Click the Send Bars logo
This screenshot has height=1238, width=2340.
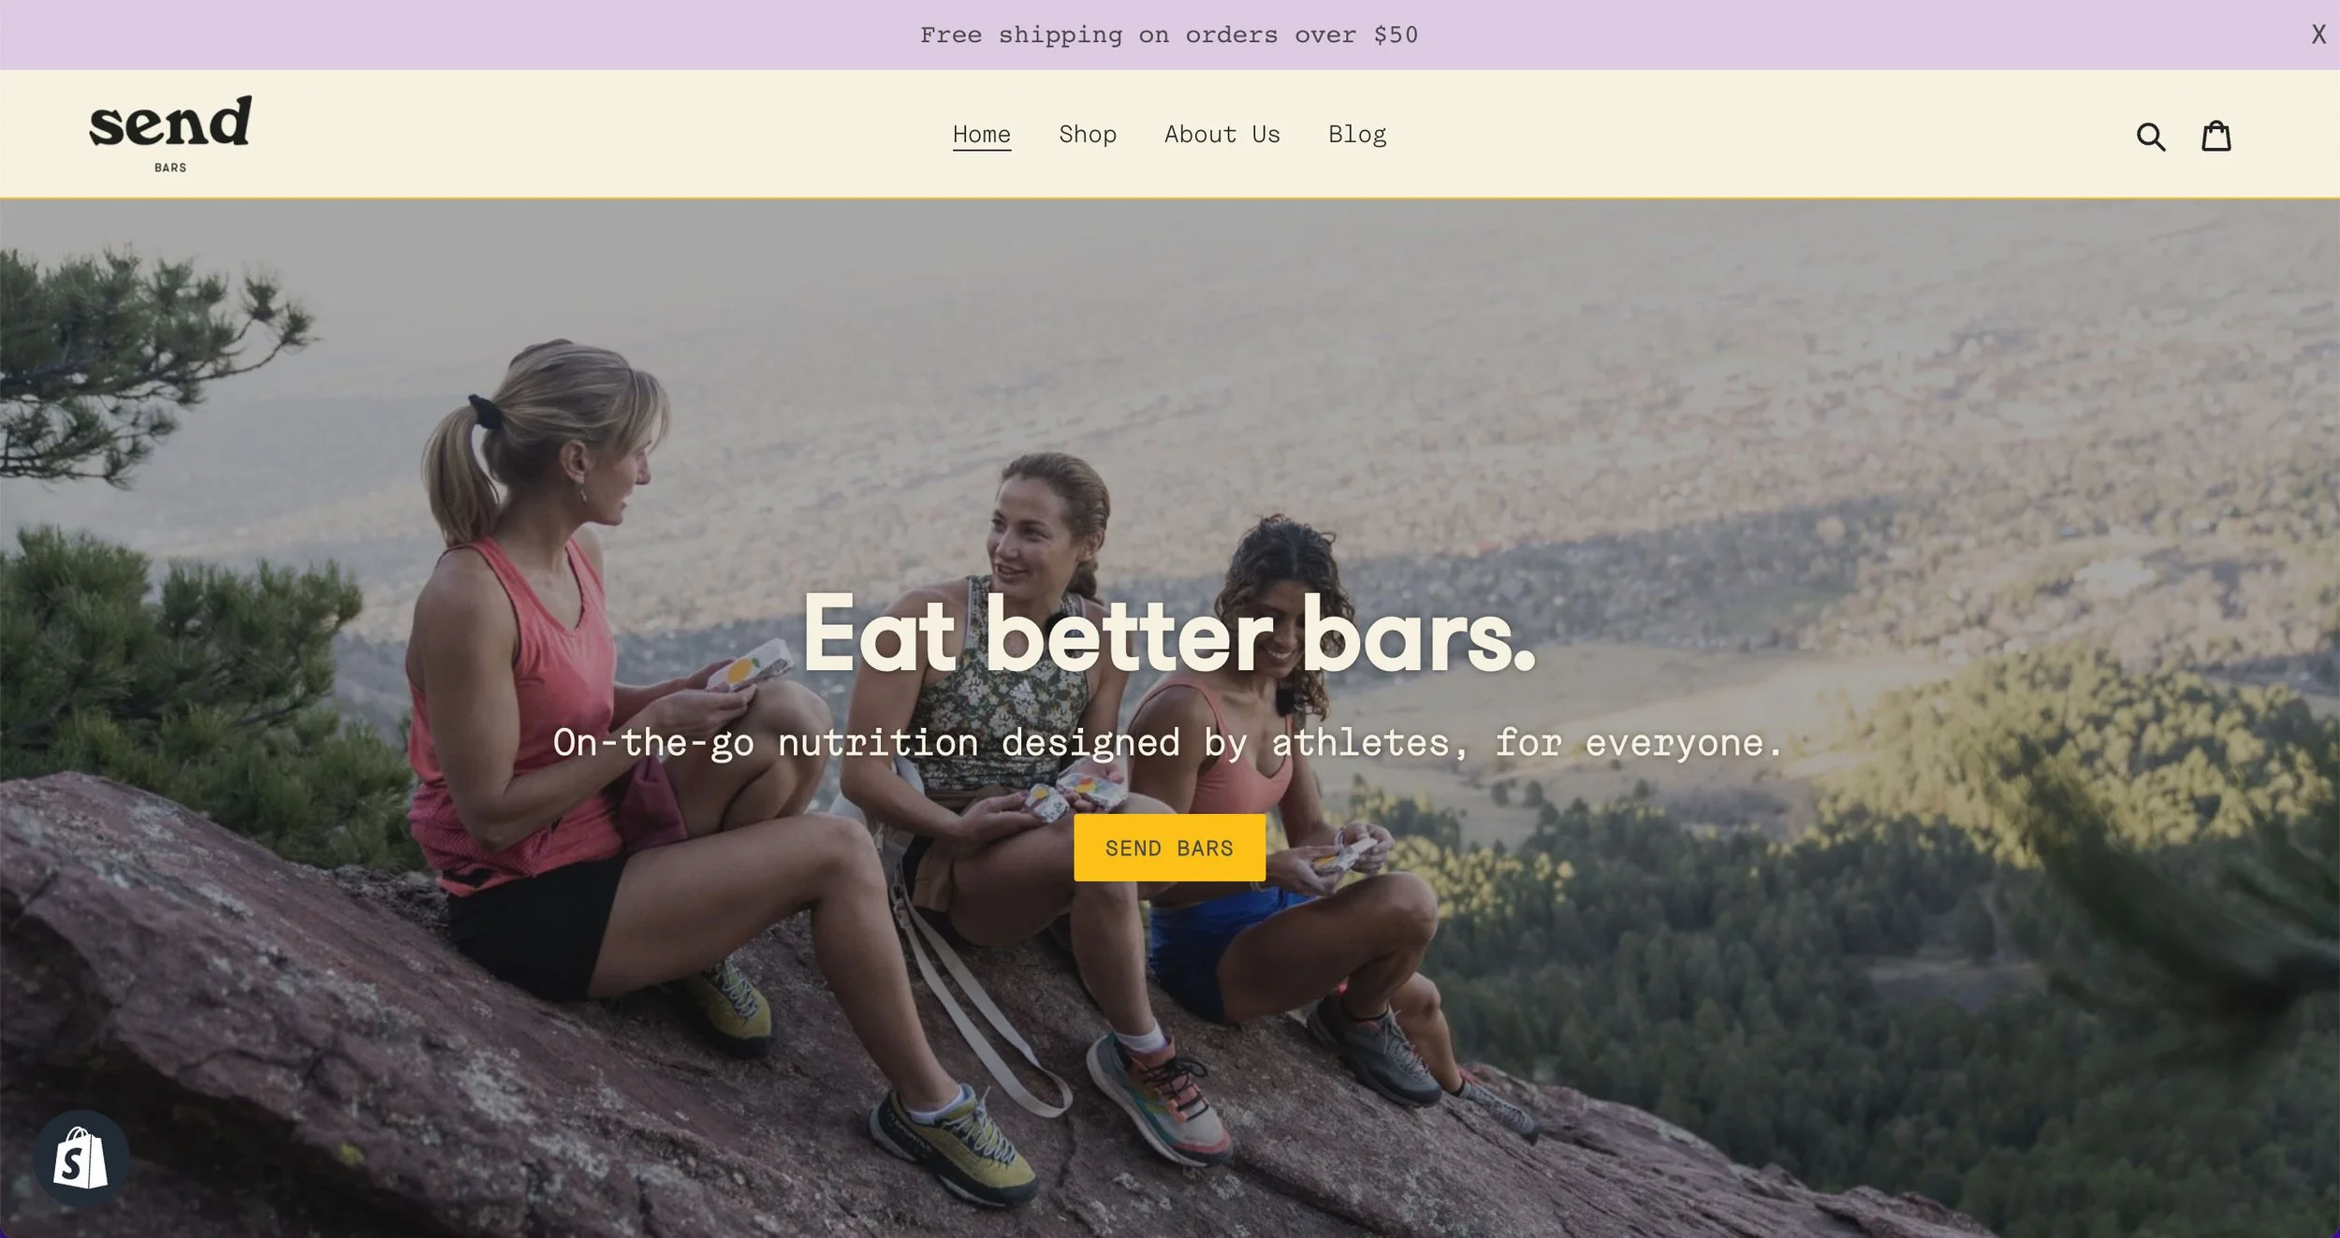click(170, 134)
